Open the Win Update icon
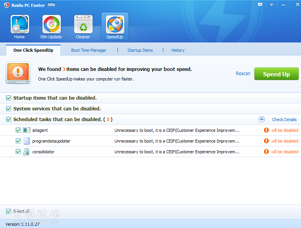 [52, 25]
